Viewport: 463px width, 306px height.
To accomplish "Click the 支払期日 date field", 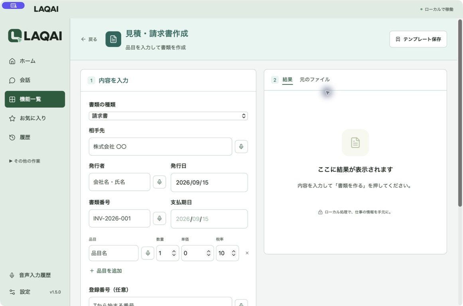I will tap(209, 219).
